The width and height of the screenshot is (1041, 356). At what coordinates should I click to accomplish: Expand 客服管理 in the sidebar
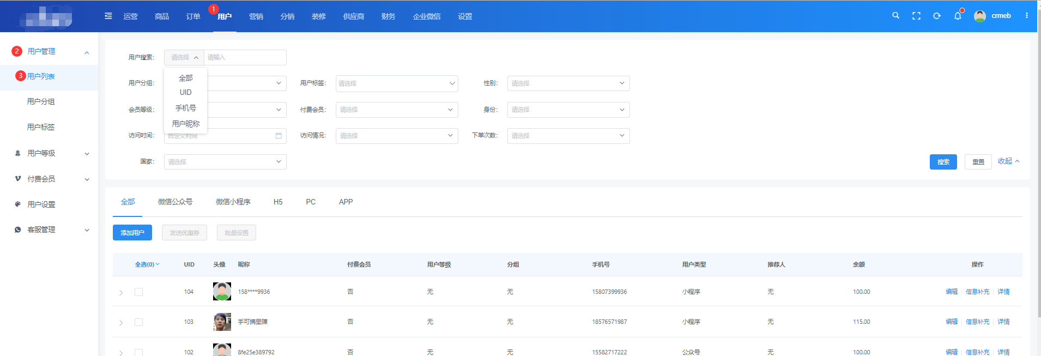click(x=49, y=230)
